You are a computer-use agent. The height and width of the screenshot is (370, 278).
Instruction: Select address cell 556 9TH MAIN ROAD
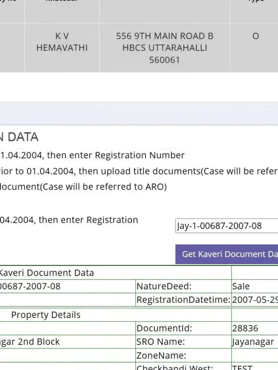(x=165, y=48)
